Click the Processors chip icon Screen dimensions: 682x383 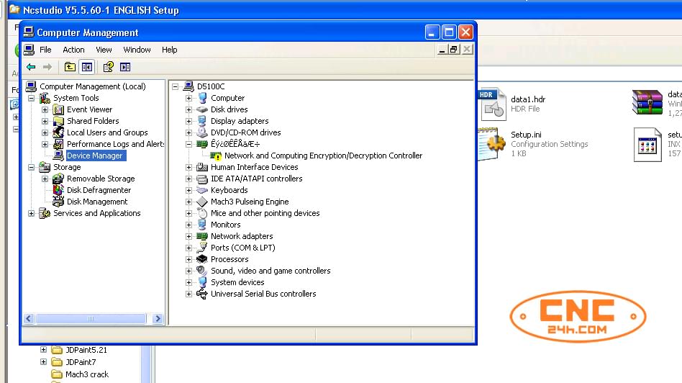pyautogui.click(x=202, y=259)
